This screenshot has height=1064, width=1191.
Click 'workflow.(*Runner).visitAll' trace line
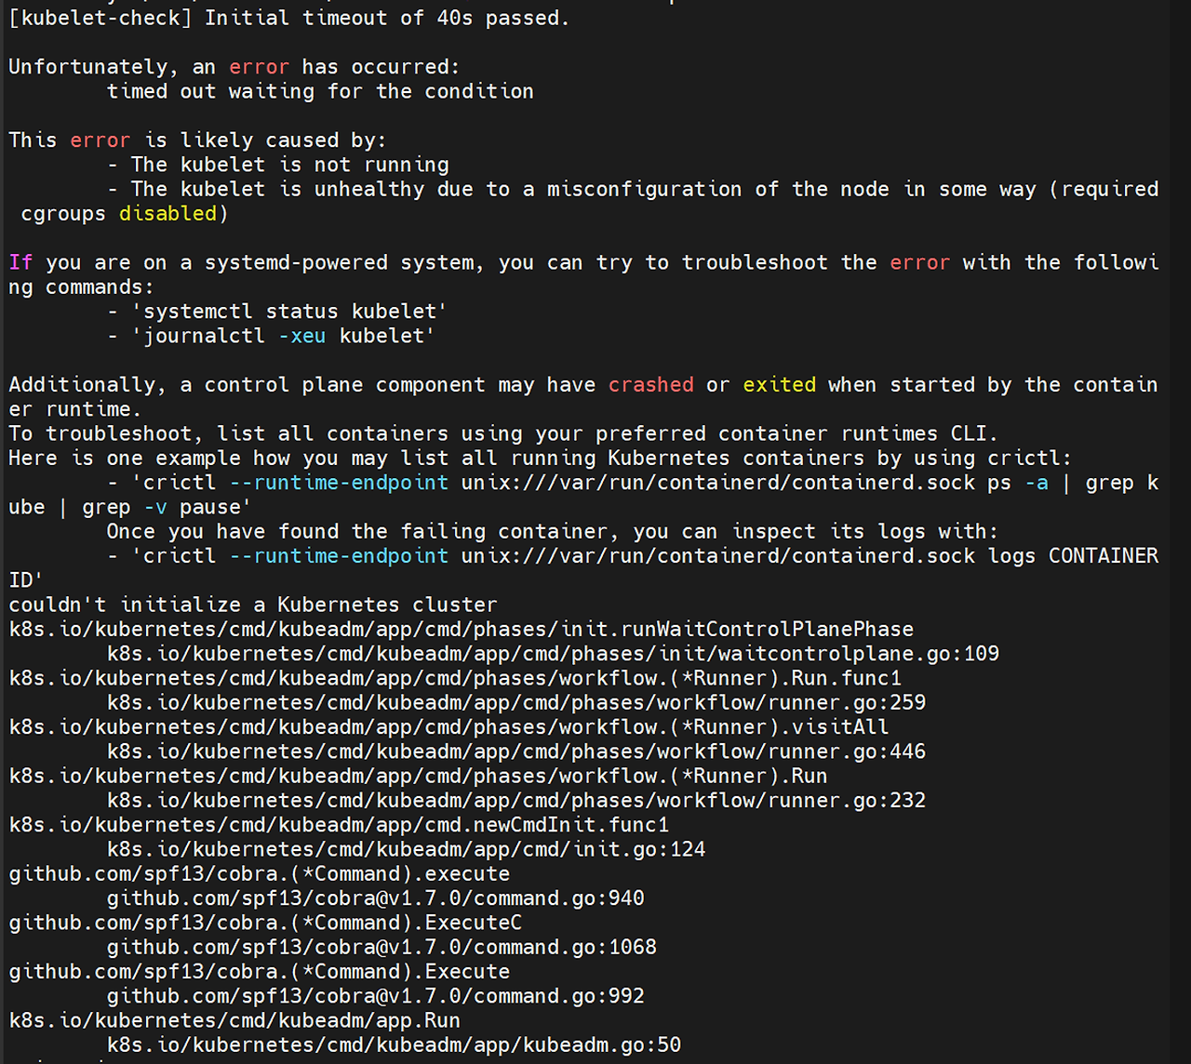click(448, 727)
